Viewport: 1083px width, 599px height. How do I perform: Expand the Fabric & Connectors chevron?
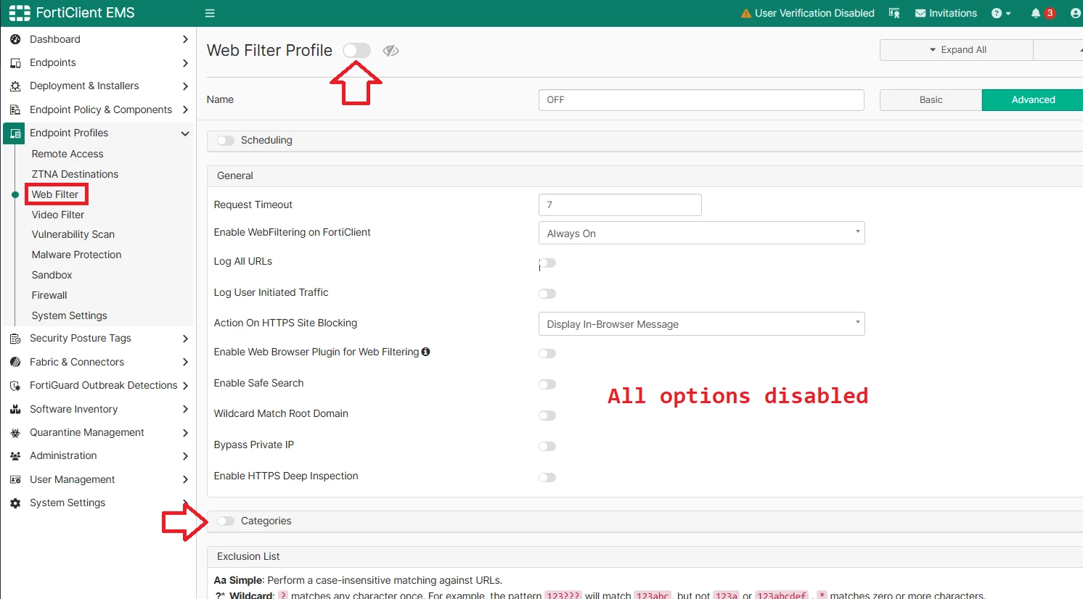[x=185, y=362]
